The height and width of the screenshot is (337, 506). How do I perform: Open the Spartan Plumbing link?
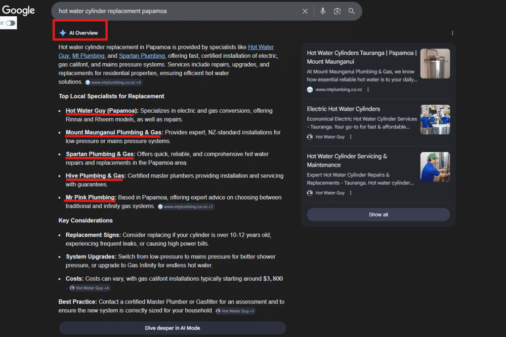tap(142, 56)
